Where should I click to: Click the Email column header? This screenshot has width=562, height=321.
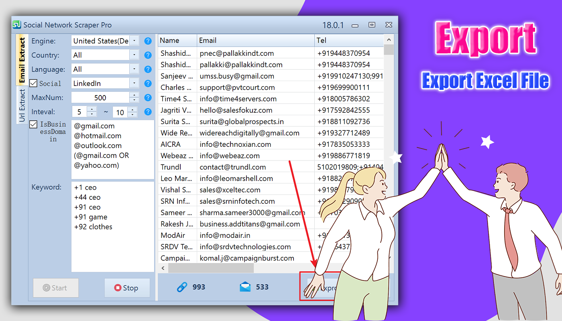[256, 40]
